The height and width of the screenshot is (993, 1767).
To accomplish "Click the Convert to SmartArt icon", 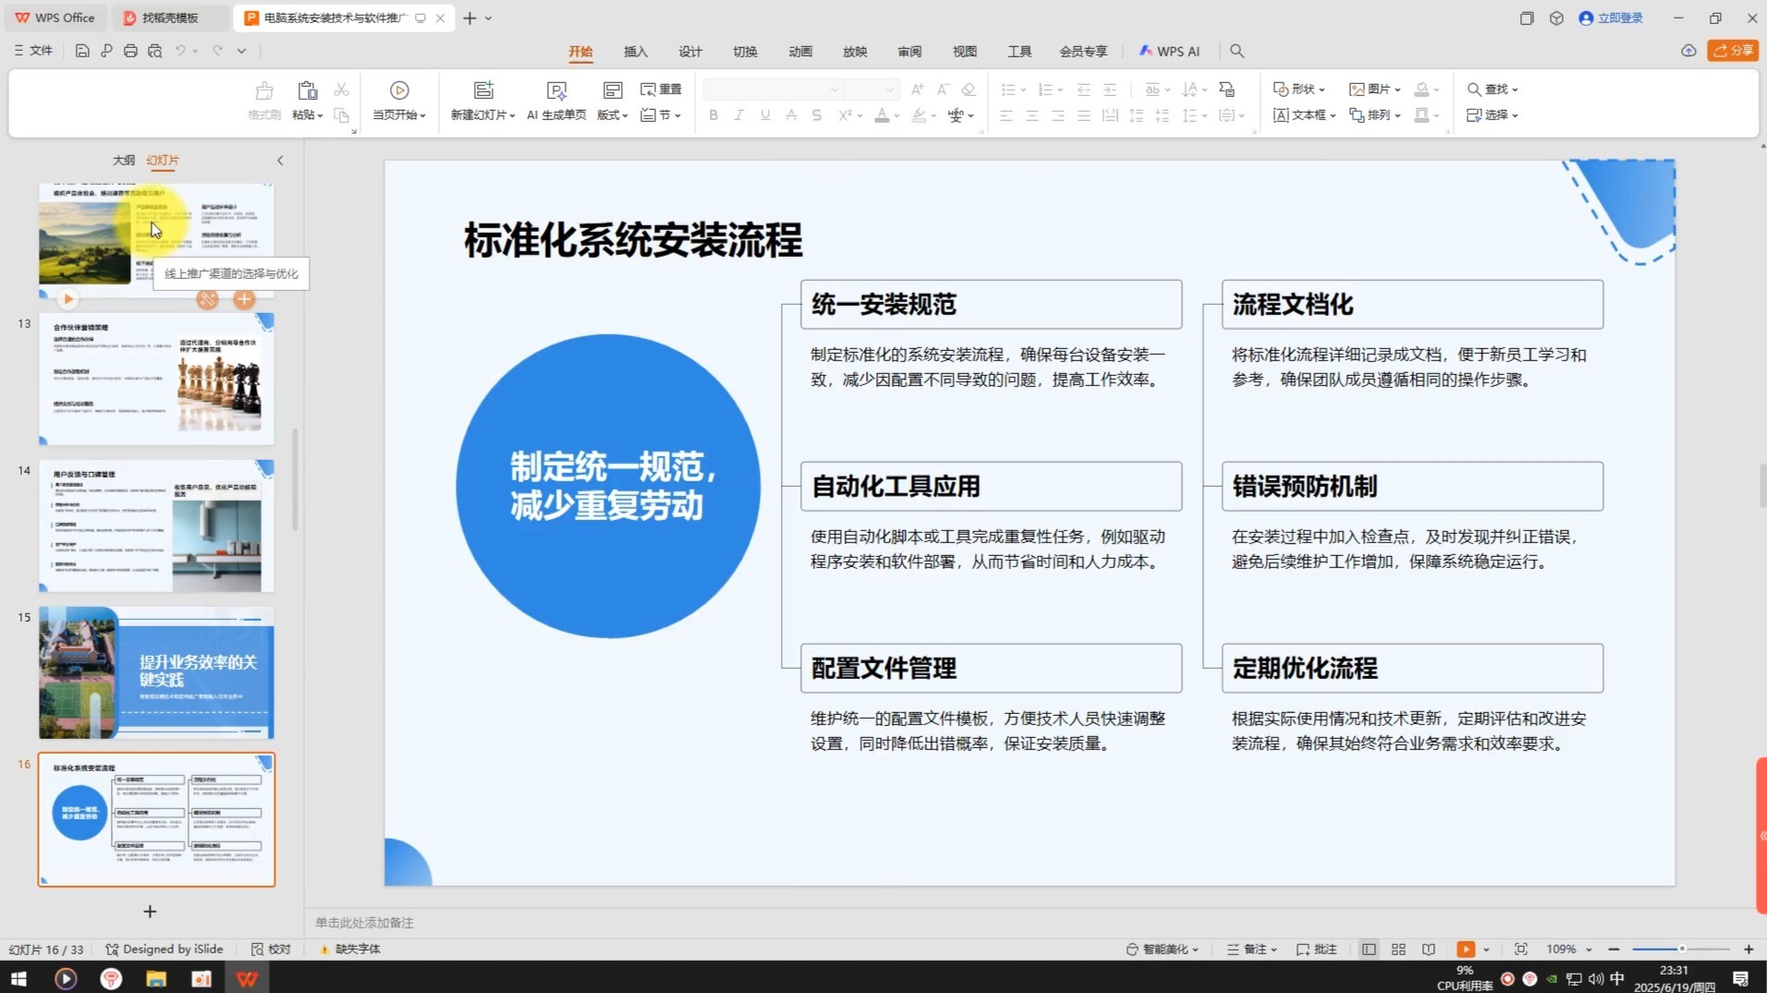I will tap(1227, 90).
